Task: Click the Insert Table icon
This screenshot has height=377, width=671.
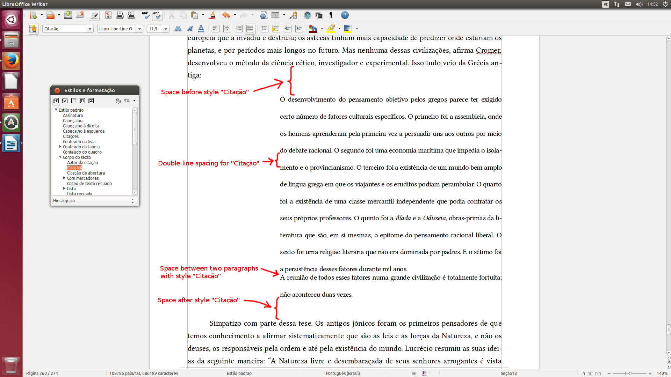Action: (x=275, y=15)
